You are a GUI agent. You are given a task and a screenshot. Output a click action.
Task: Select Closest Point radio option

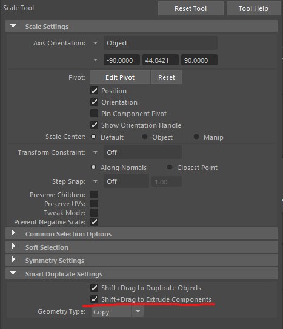click(170, 168)
